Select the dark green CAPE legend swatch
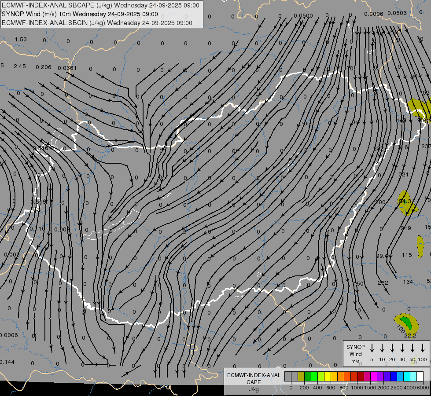The height and width of the screenshot is (396, 431). [x=308, y=377]
